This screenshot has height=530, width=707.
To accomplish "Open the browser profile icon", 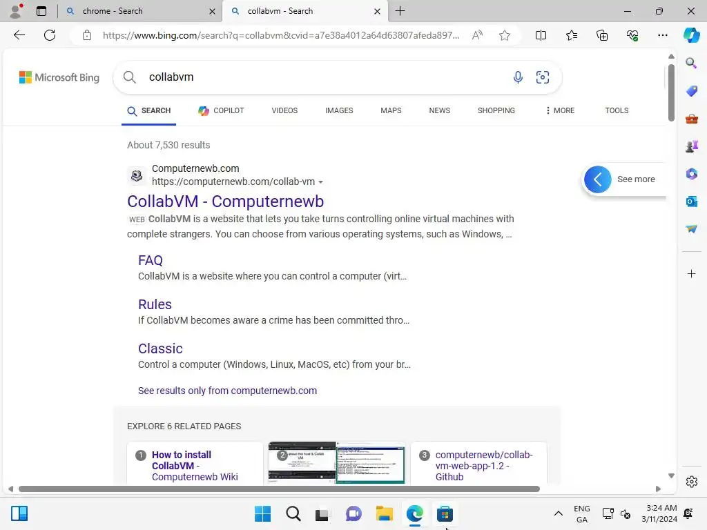I will pyautogui.click(x=16, y=11).
